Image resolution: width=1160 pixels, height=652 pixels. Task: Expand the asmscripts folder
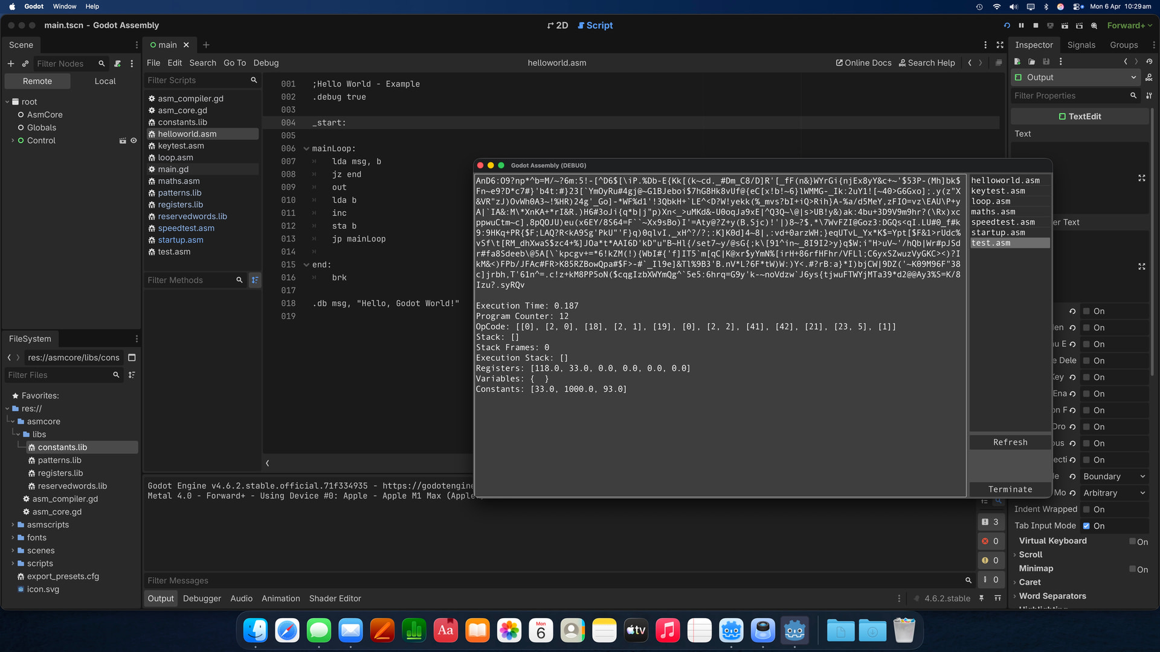(13, 525)
